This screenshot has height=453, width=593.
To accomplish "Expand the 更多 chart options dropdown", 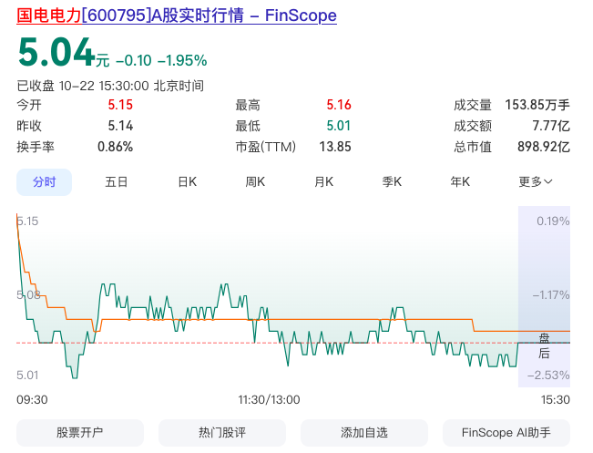I will [x=535, y=182].
